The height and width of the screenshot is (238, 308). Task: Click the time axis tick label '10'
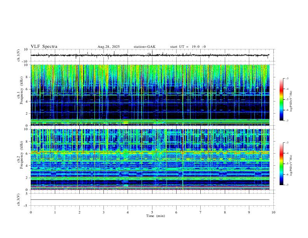(273, 212)
